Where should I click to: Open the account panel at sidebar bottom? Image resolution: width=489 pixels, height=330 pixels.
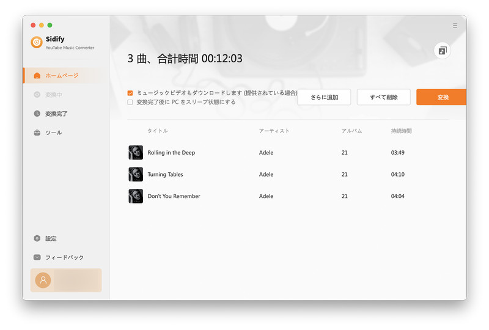(66, 280)
